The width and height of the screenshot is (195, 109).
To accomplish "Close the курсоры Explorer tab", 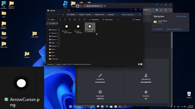I will [69, 11].
